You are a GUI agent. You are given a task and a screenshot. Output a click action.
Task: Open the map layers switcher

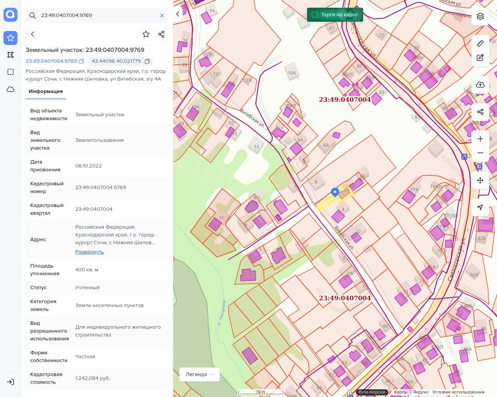tap(480, 16)
